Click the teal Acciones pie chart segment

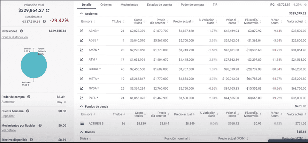[34, 66]
